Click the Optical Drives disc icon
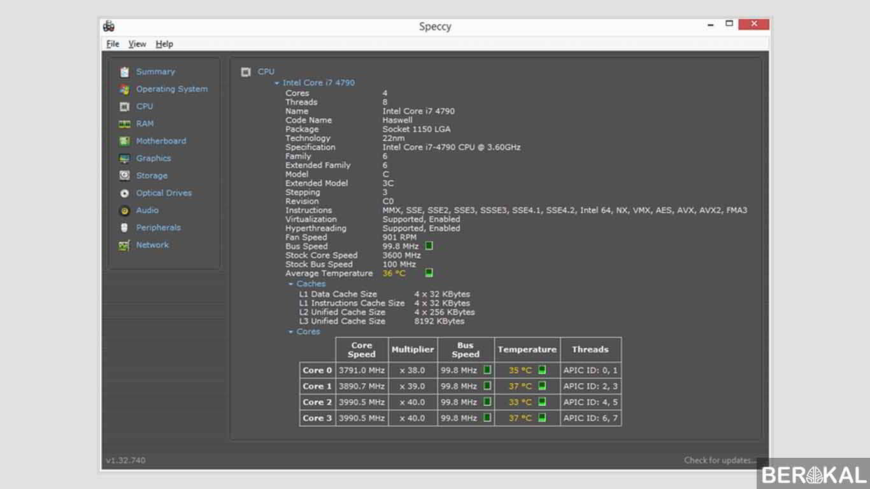The image size is (870, 489). [124, 193]
